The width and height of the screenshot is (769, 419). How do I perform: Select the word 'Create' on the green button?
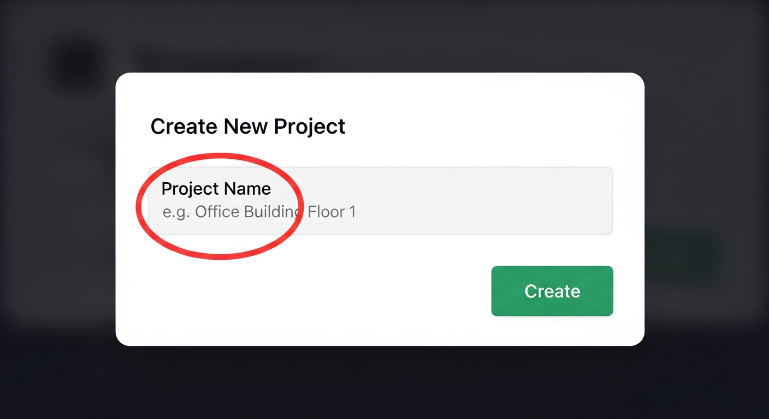pos(552,291)
